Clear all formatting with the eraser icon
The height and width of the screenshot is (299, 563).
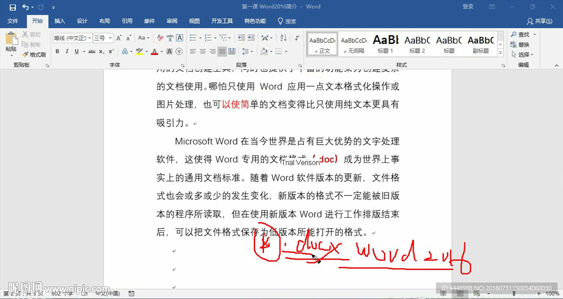pyautogui.click(x=160, y=38)
